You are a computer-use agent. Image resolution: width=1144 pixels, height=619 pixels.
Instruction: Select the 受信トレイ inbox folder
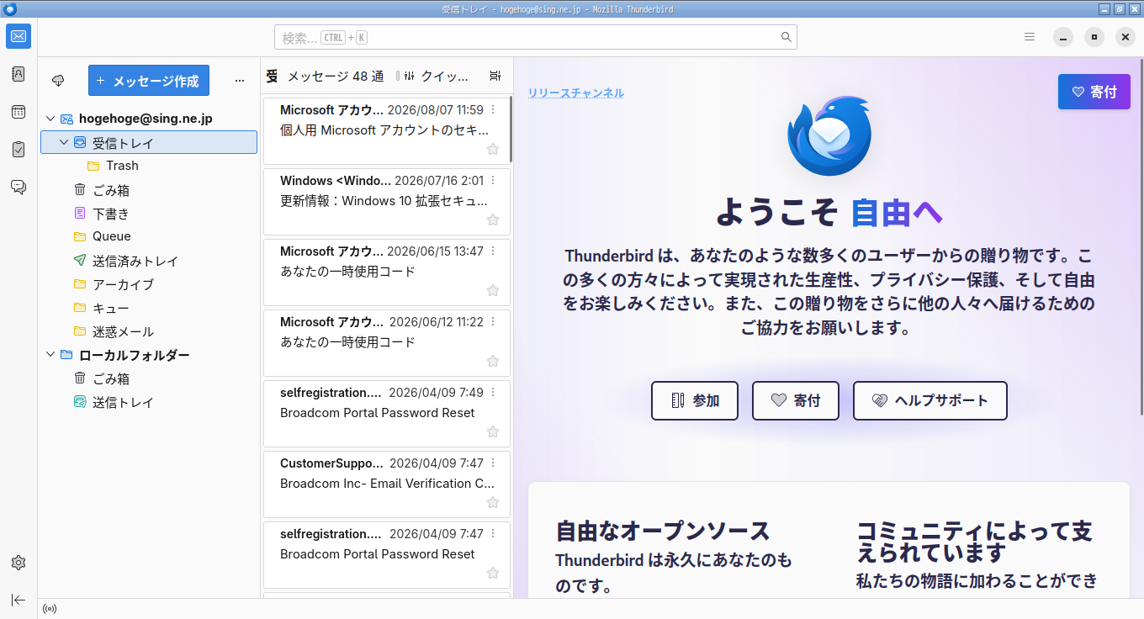tap(149, 142)
